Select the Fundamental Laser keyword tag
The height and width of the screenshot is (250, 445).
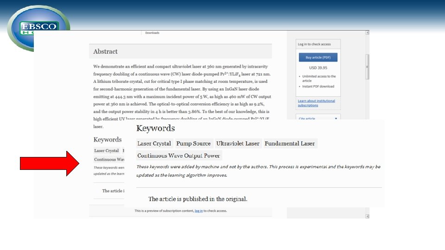click(x=290, y=144)
